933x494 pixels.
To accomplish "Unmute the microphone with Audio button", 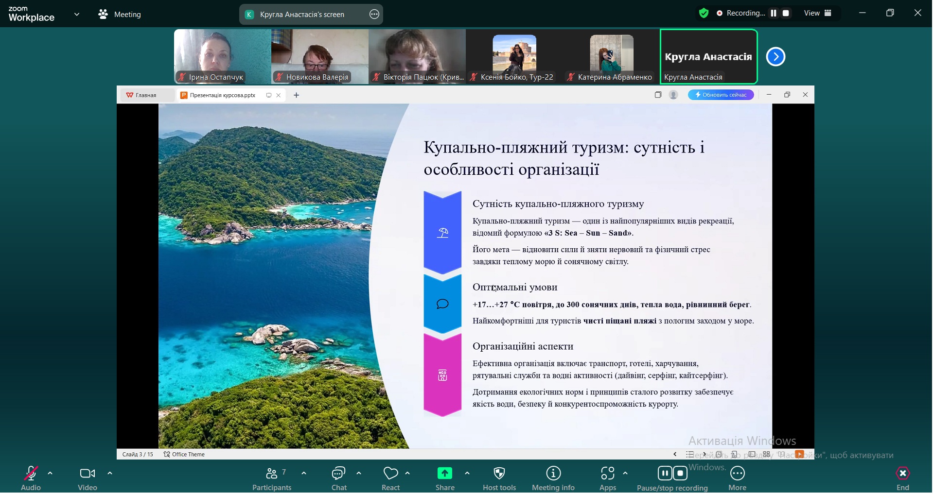I will coord(31,478).
